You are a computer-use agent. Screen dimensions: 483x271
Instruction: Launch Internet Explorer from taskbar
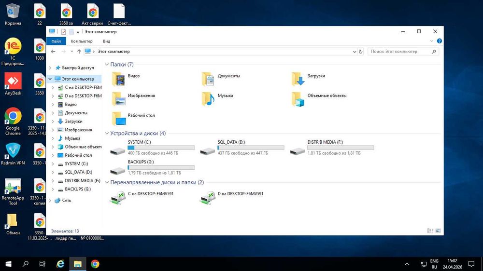pos(60,264)
